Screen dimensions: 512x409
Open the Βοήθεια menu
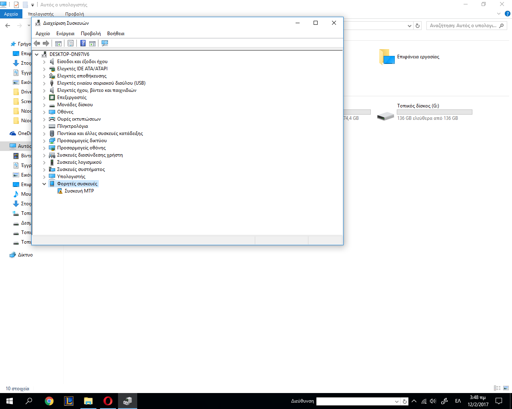point(116,34)
